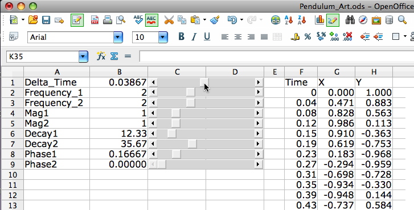Click right arrow of Decay1 scrollbar
Image resolution: width=414 pixels, height=210 pixels.
pyautogui.click(x=259, y=134)
